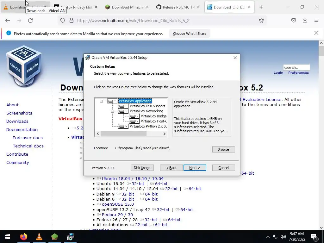Click the VirtualBox logo image
324x243 pixels.
click(x=24, y=66)
